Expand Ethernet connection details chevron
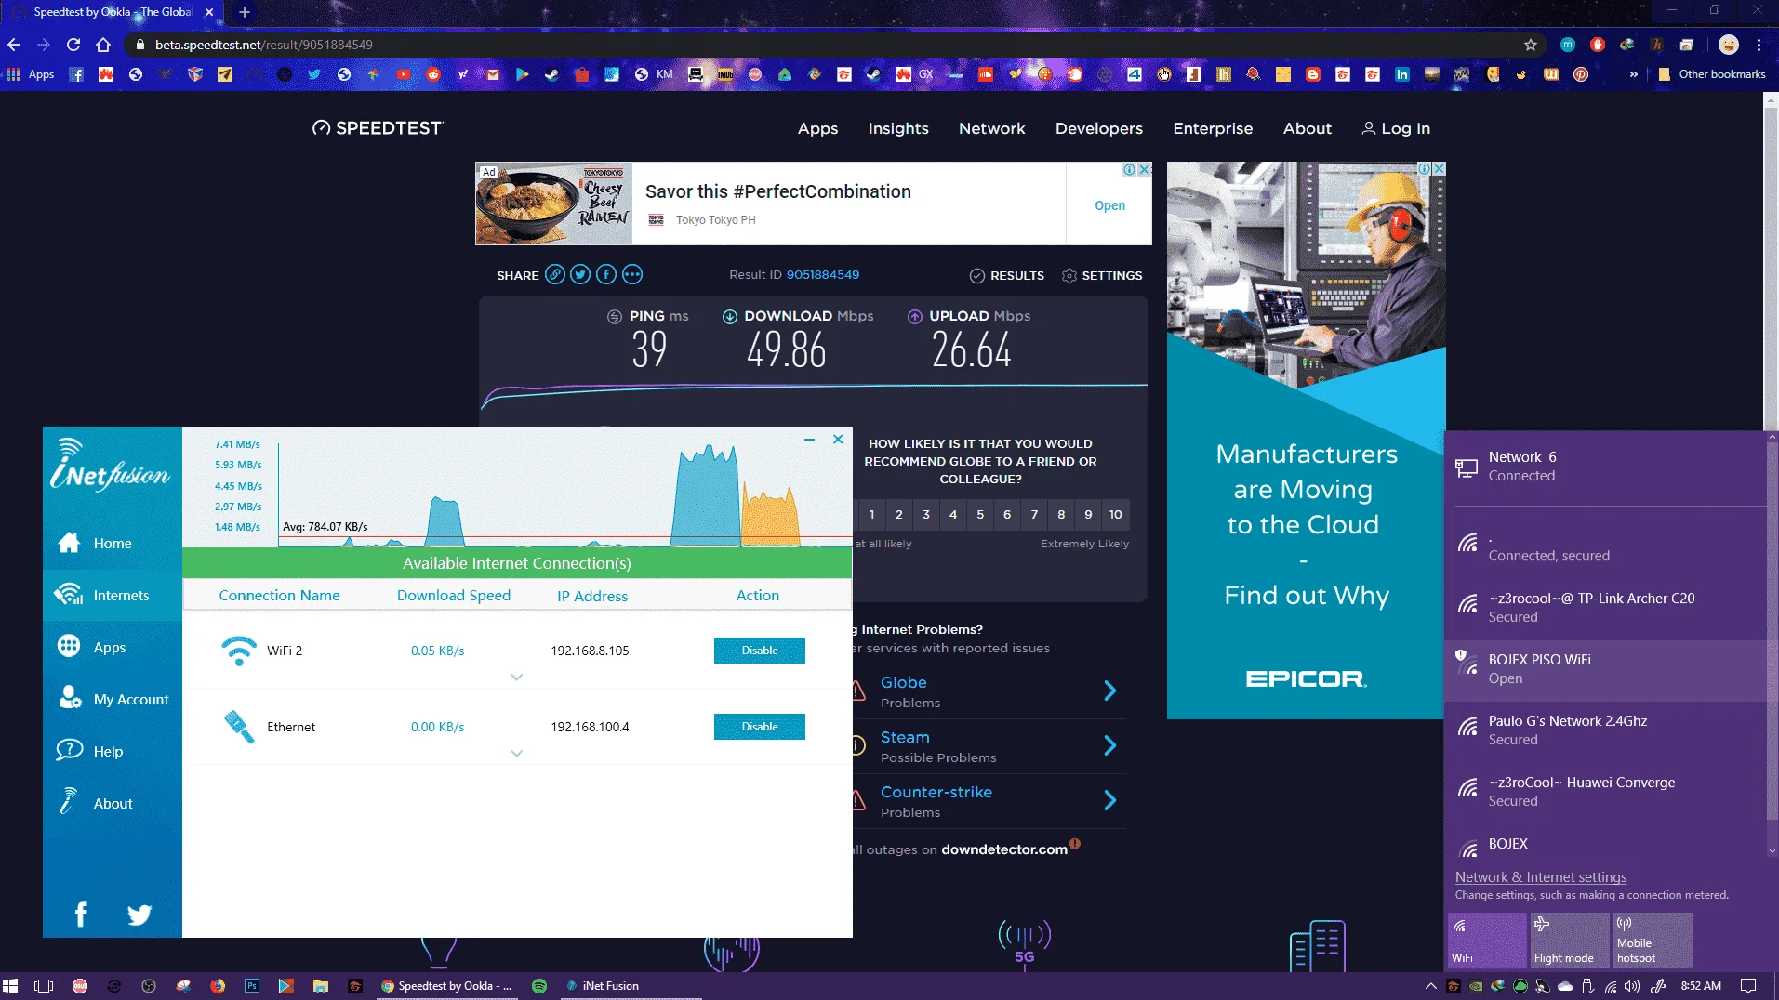This screenshot has height=1000, width=1779. tap(517, 754)
